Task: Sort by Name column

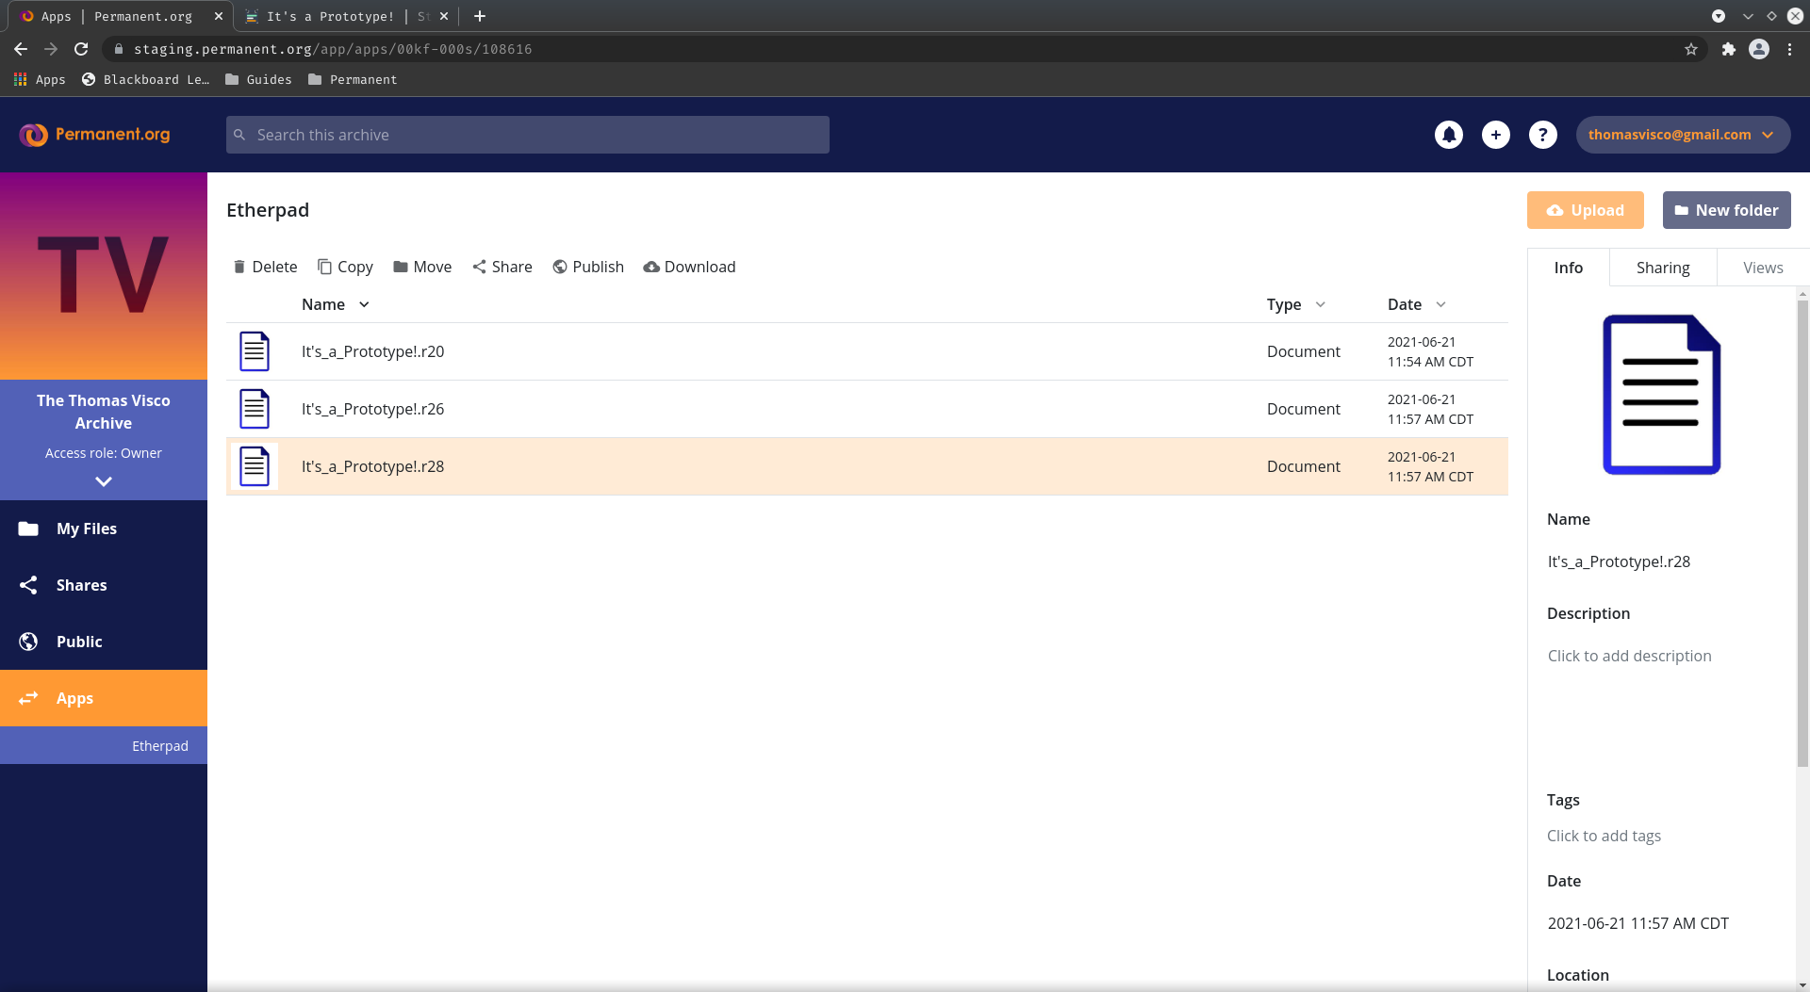Action: click(336, 304)
